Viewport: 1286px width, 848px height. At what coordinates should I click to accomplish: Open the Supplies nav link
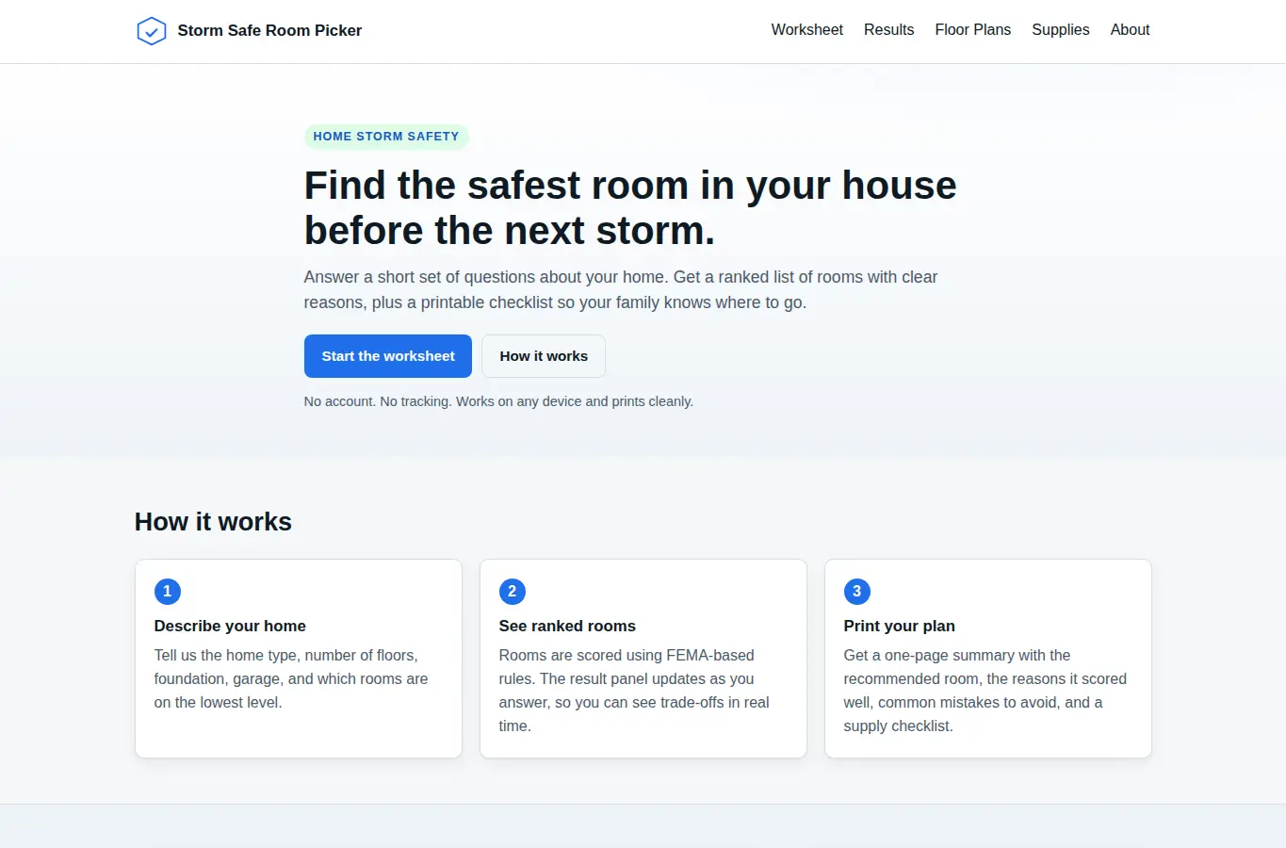click(x=1060, y=30)
